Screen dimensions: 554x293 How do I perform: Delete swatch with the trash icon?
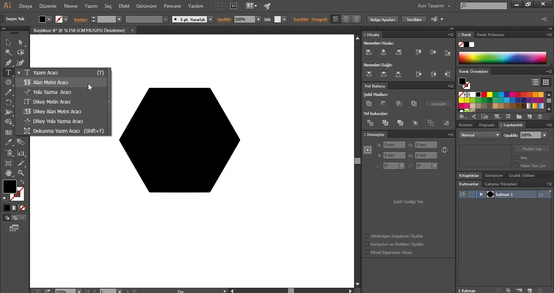pyautogui.click(x=540, y=117)
